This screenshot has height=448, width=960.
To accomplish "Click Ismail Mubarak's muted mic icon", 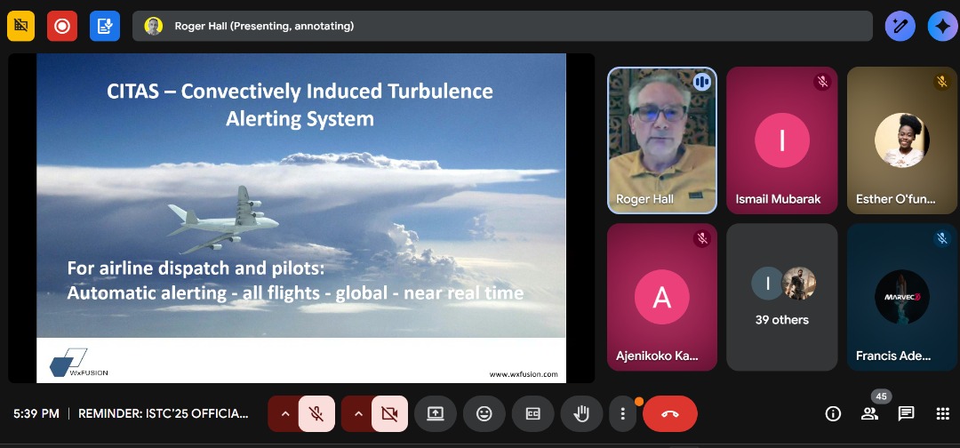I will [x=822, y=82].
